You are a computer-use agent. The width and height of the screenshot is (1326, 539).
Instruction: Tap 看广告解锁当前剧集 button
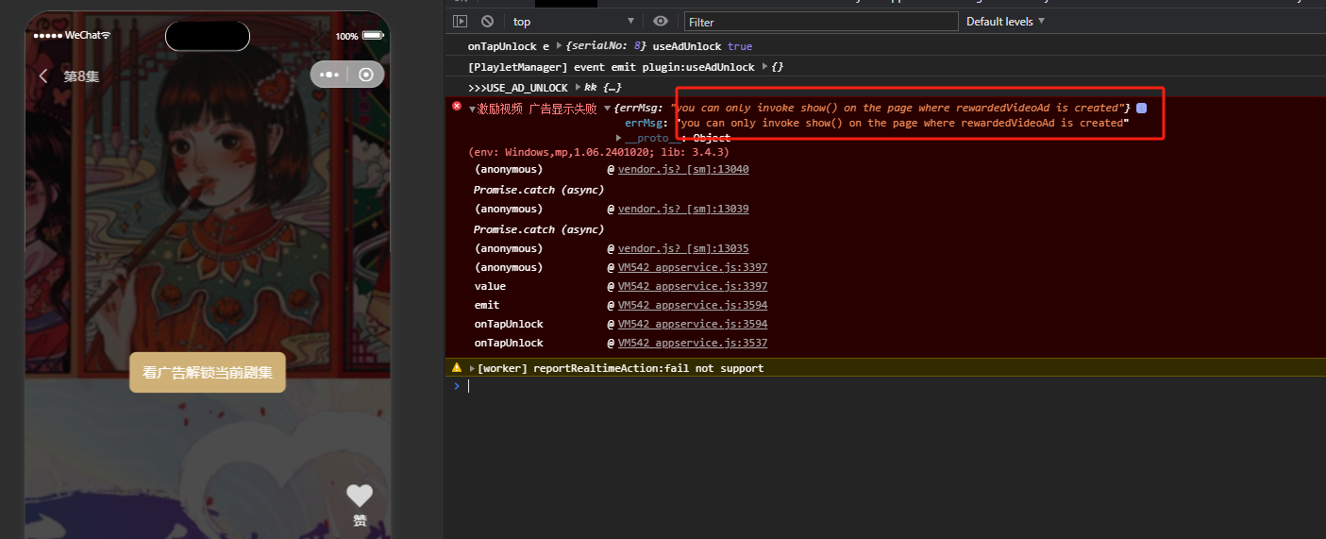pyautogui.click(x=208, y=372)
